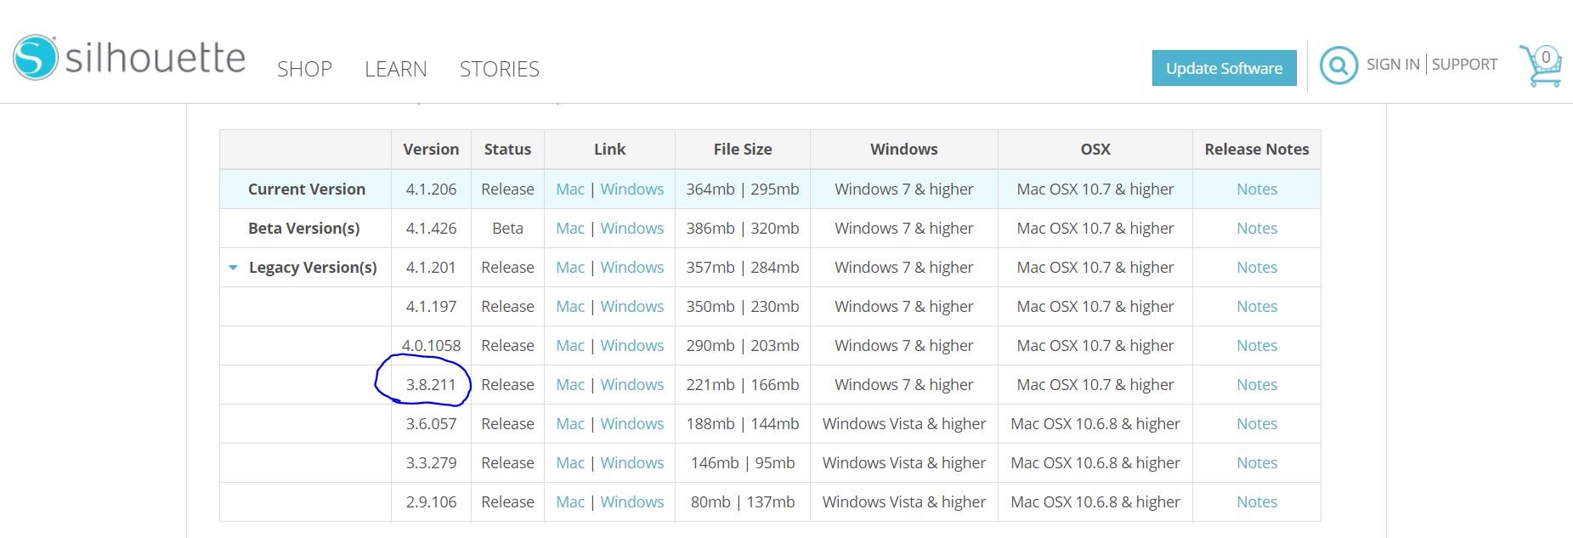Screen dimensions: 1573x538
Task: Download Mac link for version 3.6.057
Action: 570,424
